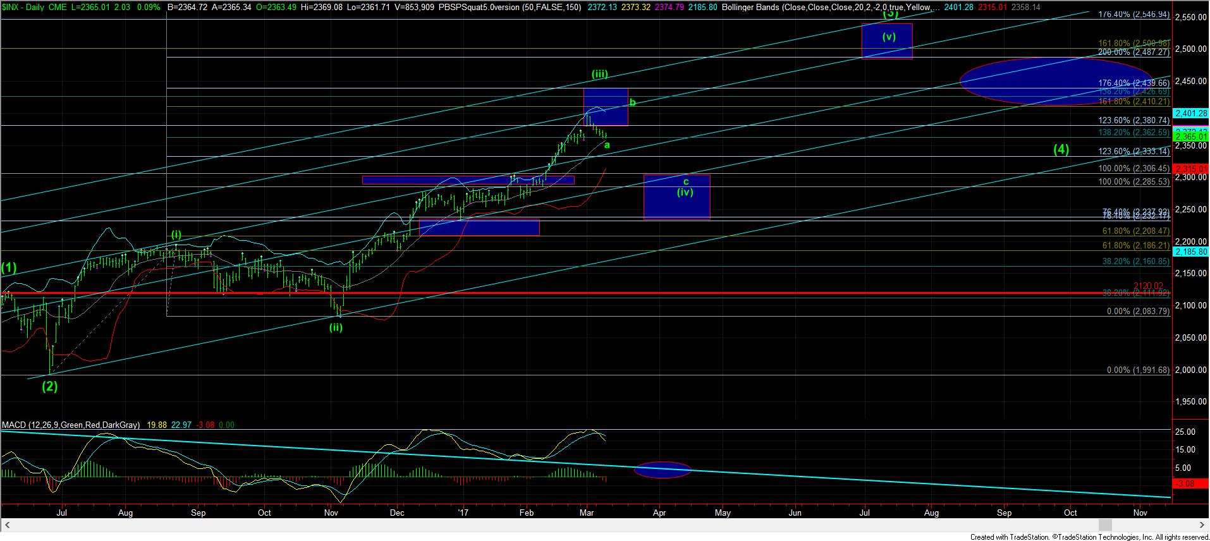Select the (ii) wave label near November low
The height and width of the screenshot is (541, 1210).
[x=336, y=327]
